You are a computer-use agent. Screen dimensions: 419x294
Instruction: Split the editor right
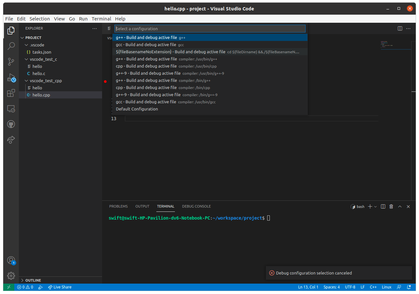(400, 29)
